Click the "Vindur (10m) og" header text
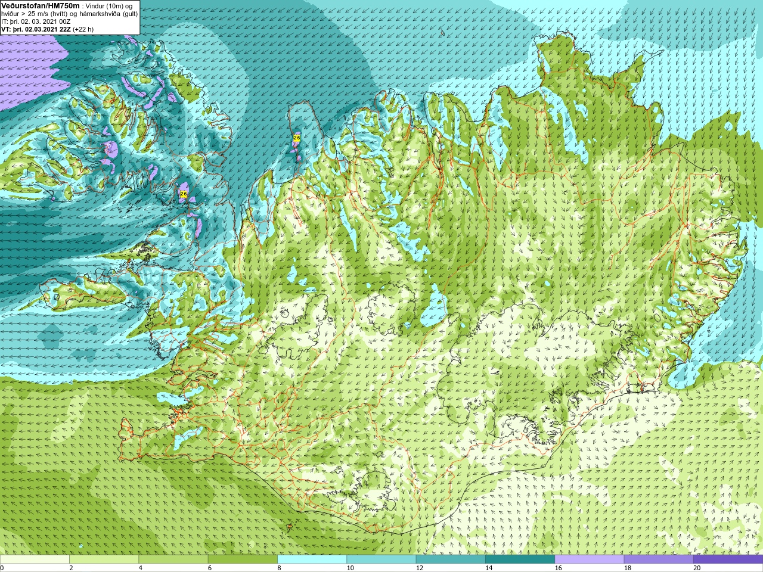 point(108,5)
